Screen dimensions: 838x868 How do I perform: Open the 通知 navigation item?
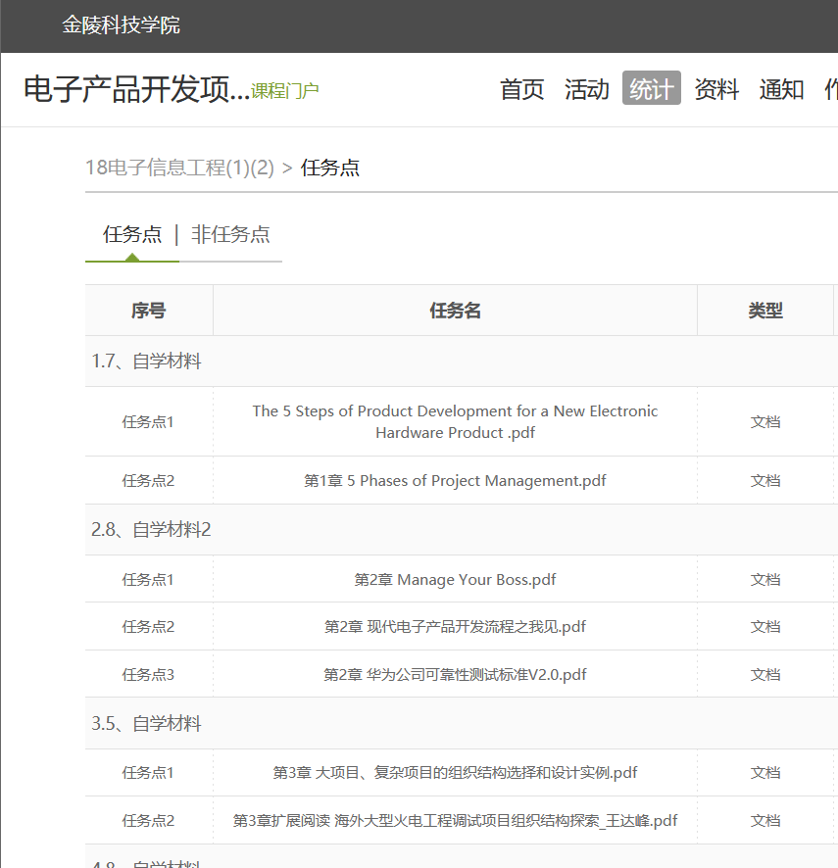point(781,89)
